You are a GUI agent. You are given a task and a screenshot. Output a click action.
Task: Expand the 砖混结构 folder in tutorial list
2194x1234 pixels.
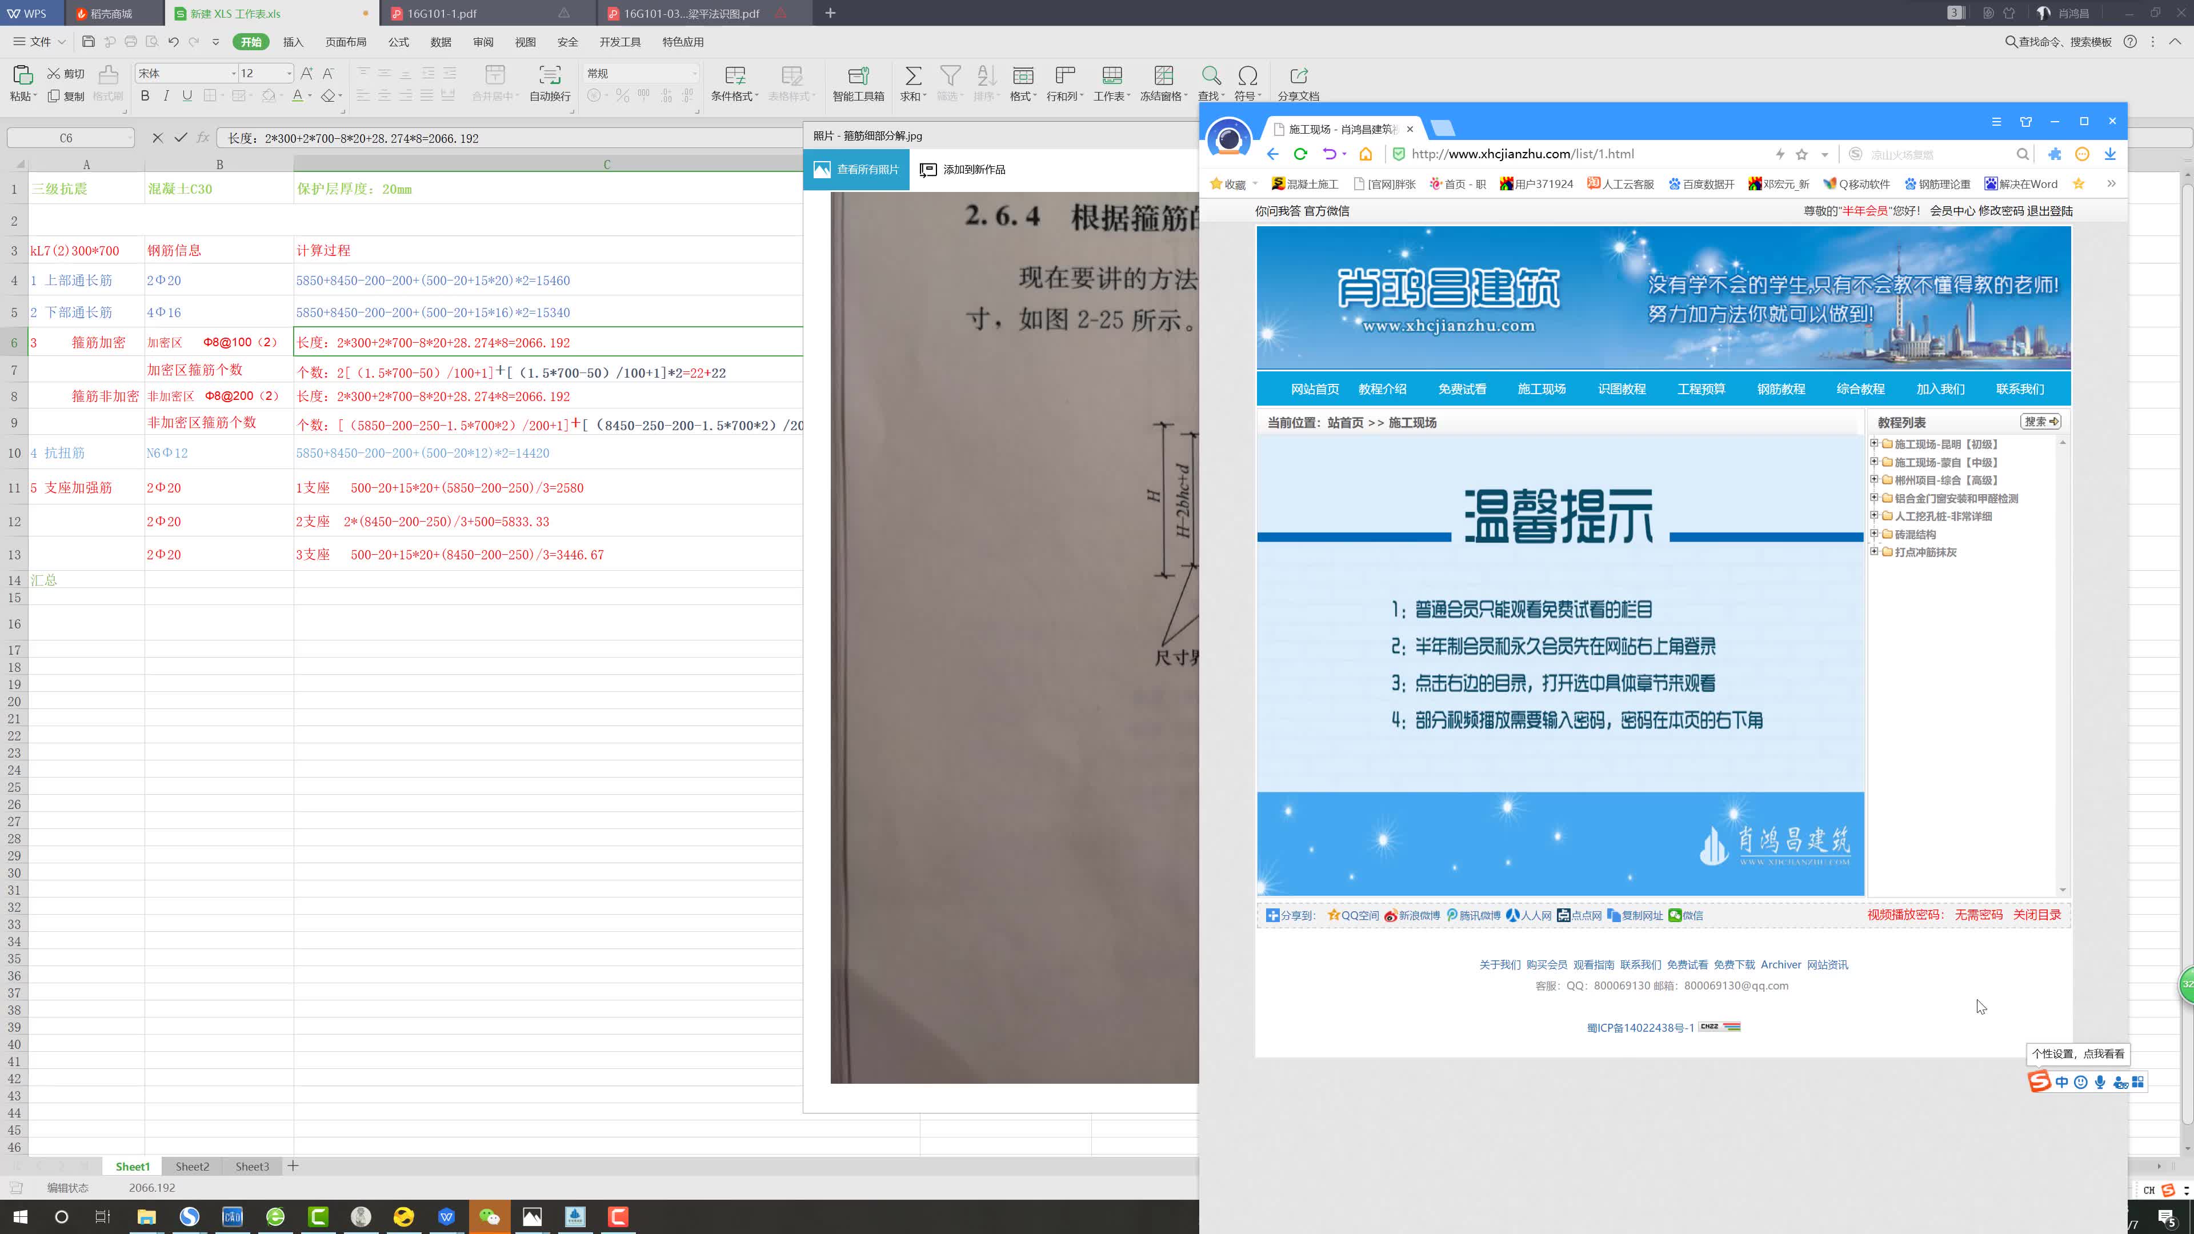click(1874, 534)
